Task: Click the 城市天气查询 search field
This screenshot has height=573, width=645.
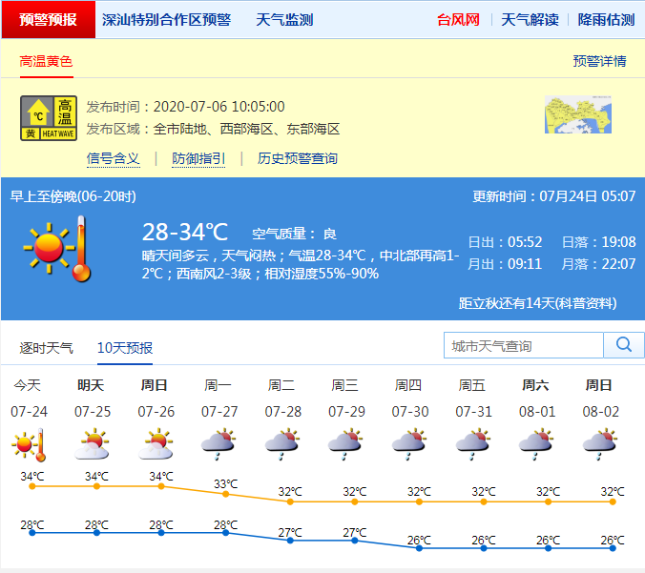Action: tap(523, 345)
